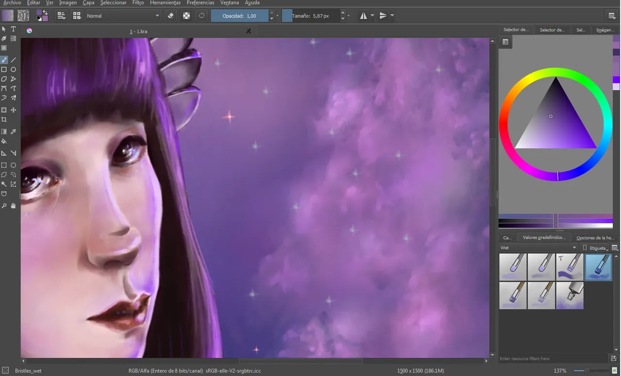
Task: Switch to the Imagen docker tab
Action: pos(605,30)
